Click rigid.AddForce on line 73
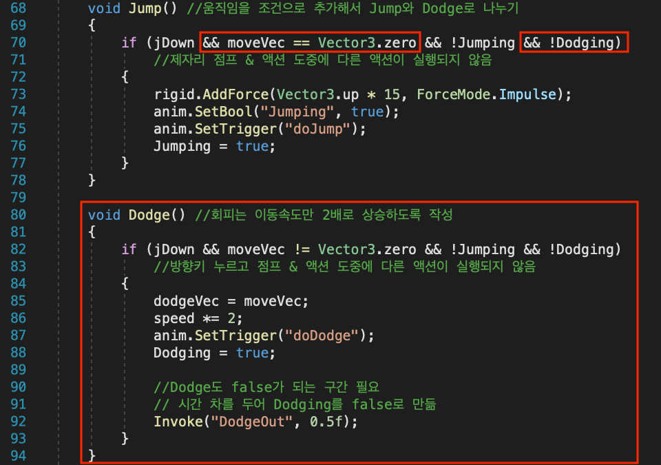The image size is (661, 465). 211,94
